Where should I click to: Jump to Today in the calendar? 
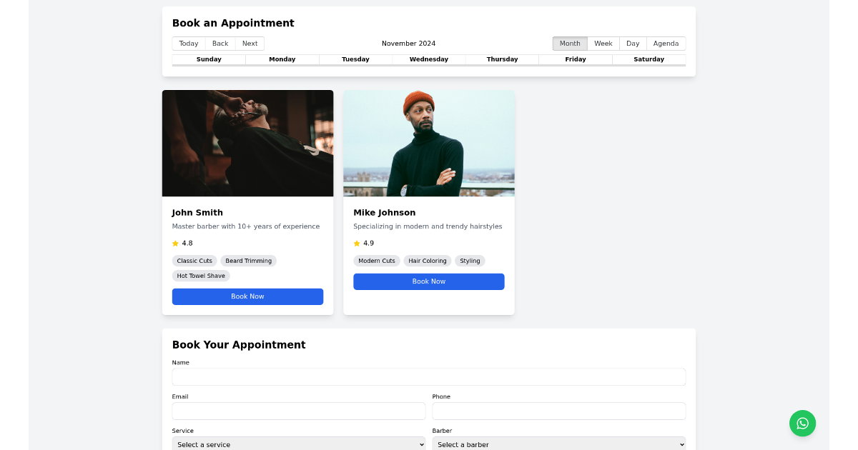pyautogui.click(x=188, y=43)
